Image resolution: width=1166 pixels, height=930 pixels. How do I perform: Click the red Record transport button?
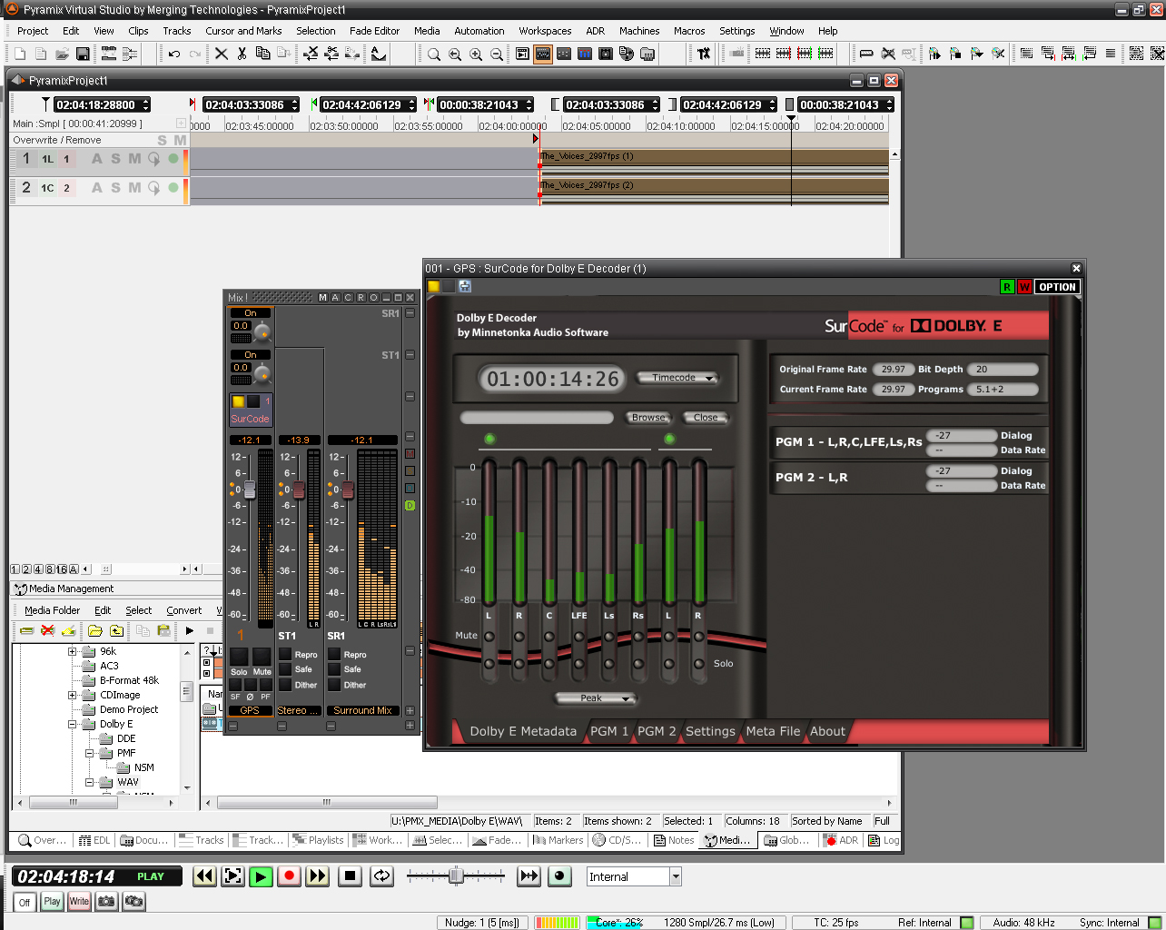click(289, 876)
